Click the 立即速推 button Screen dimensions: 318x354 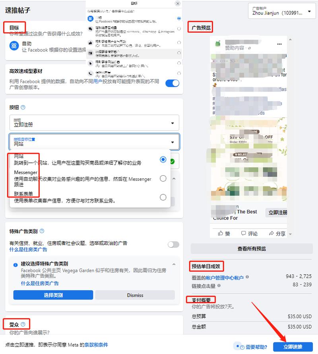click(x=293, y=347)
